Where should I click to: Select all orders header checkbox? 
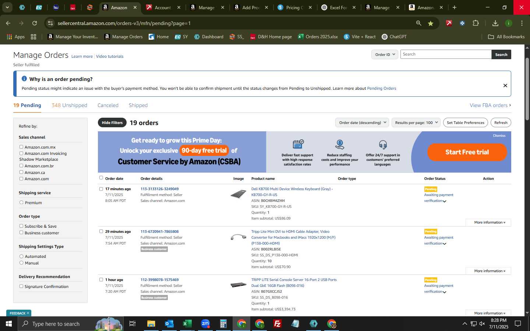click(101, 178)
